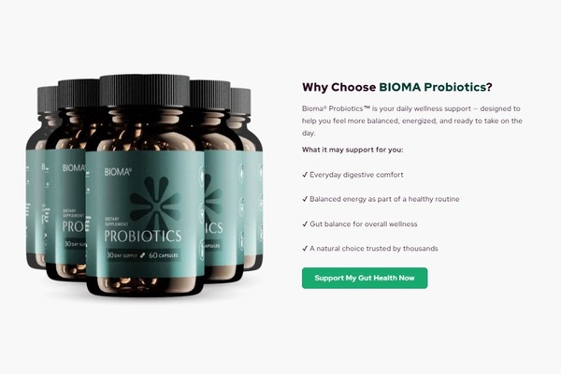Select the Everyday digestive comfort text

tap(356, 175)
